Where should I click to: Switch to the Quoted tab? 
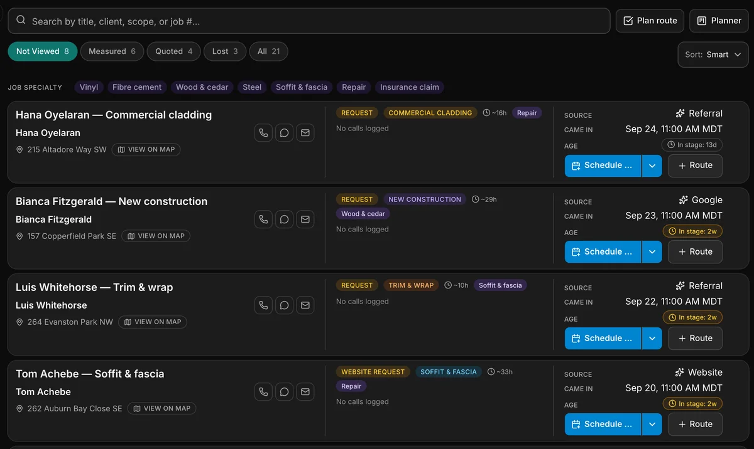(174, 51)
